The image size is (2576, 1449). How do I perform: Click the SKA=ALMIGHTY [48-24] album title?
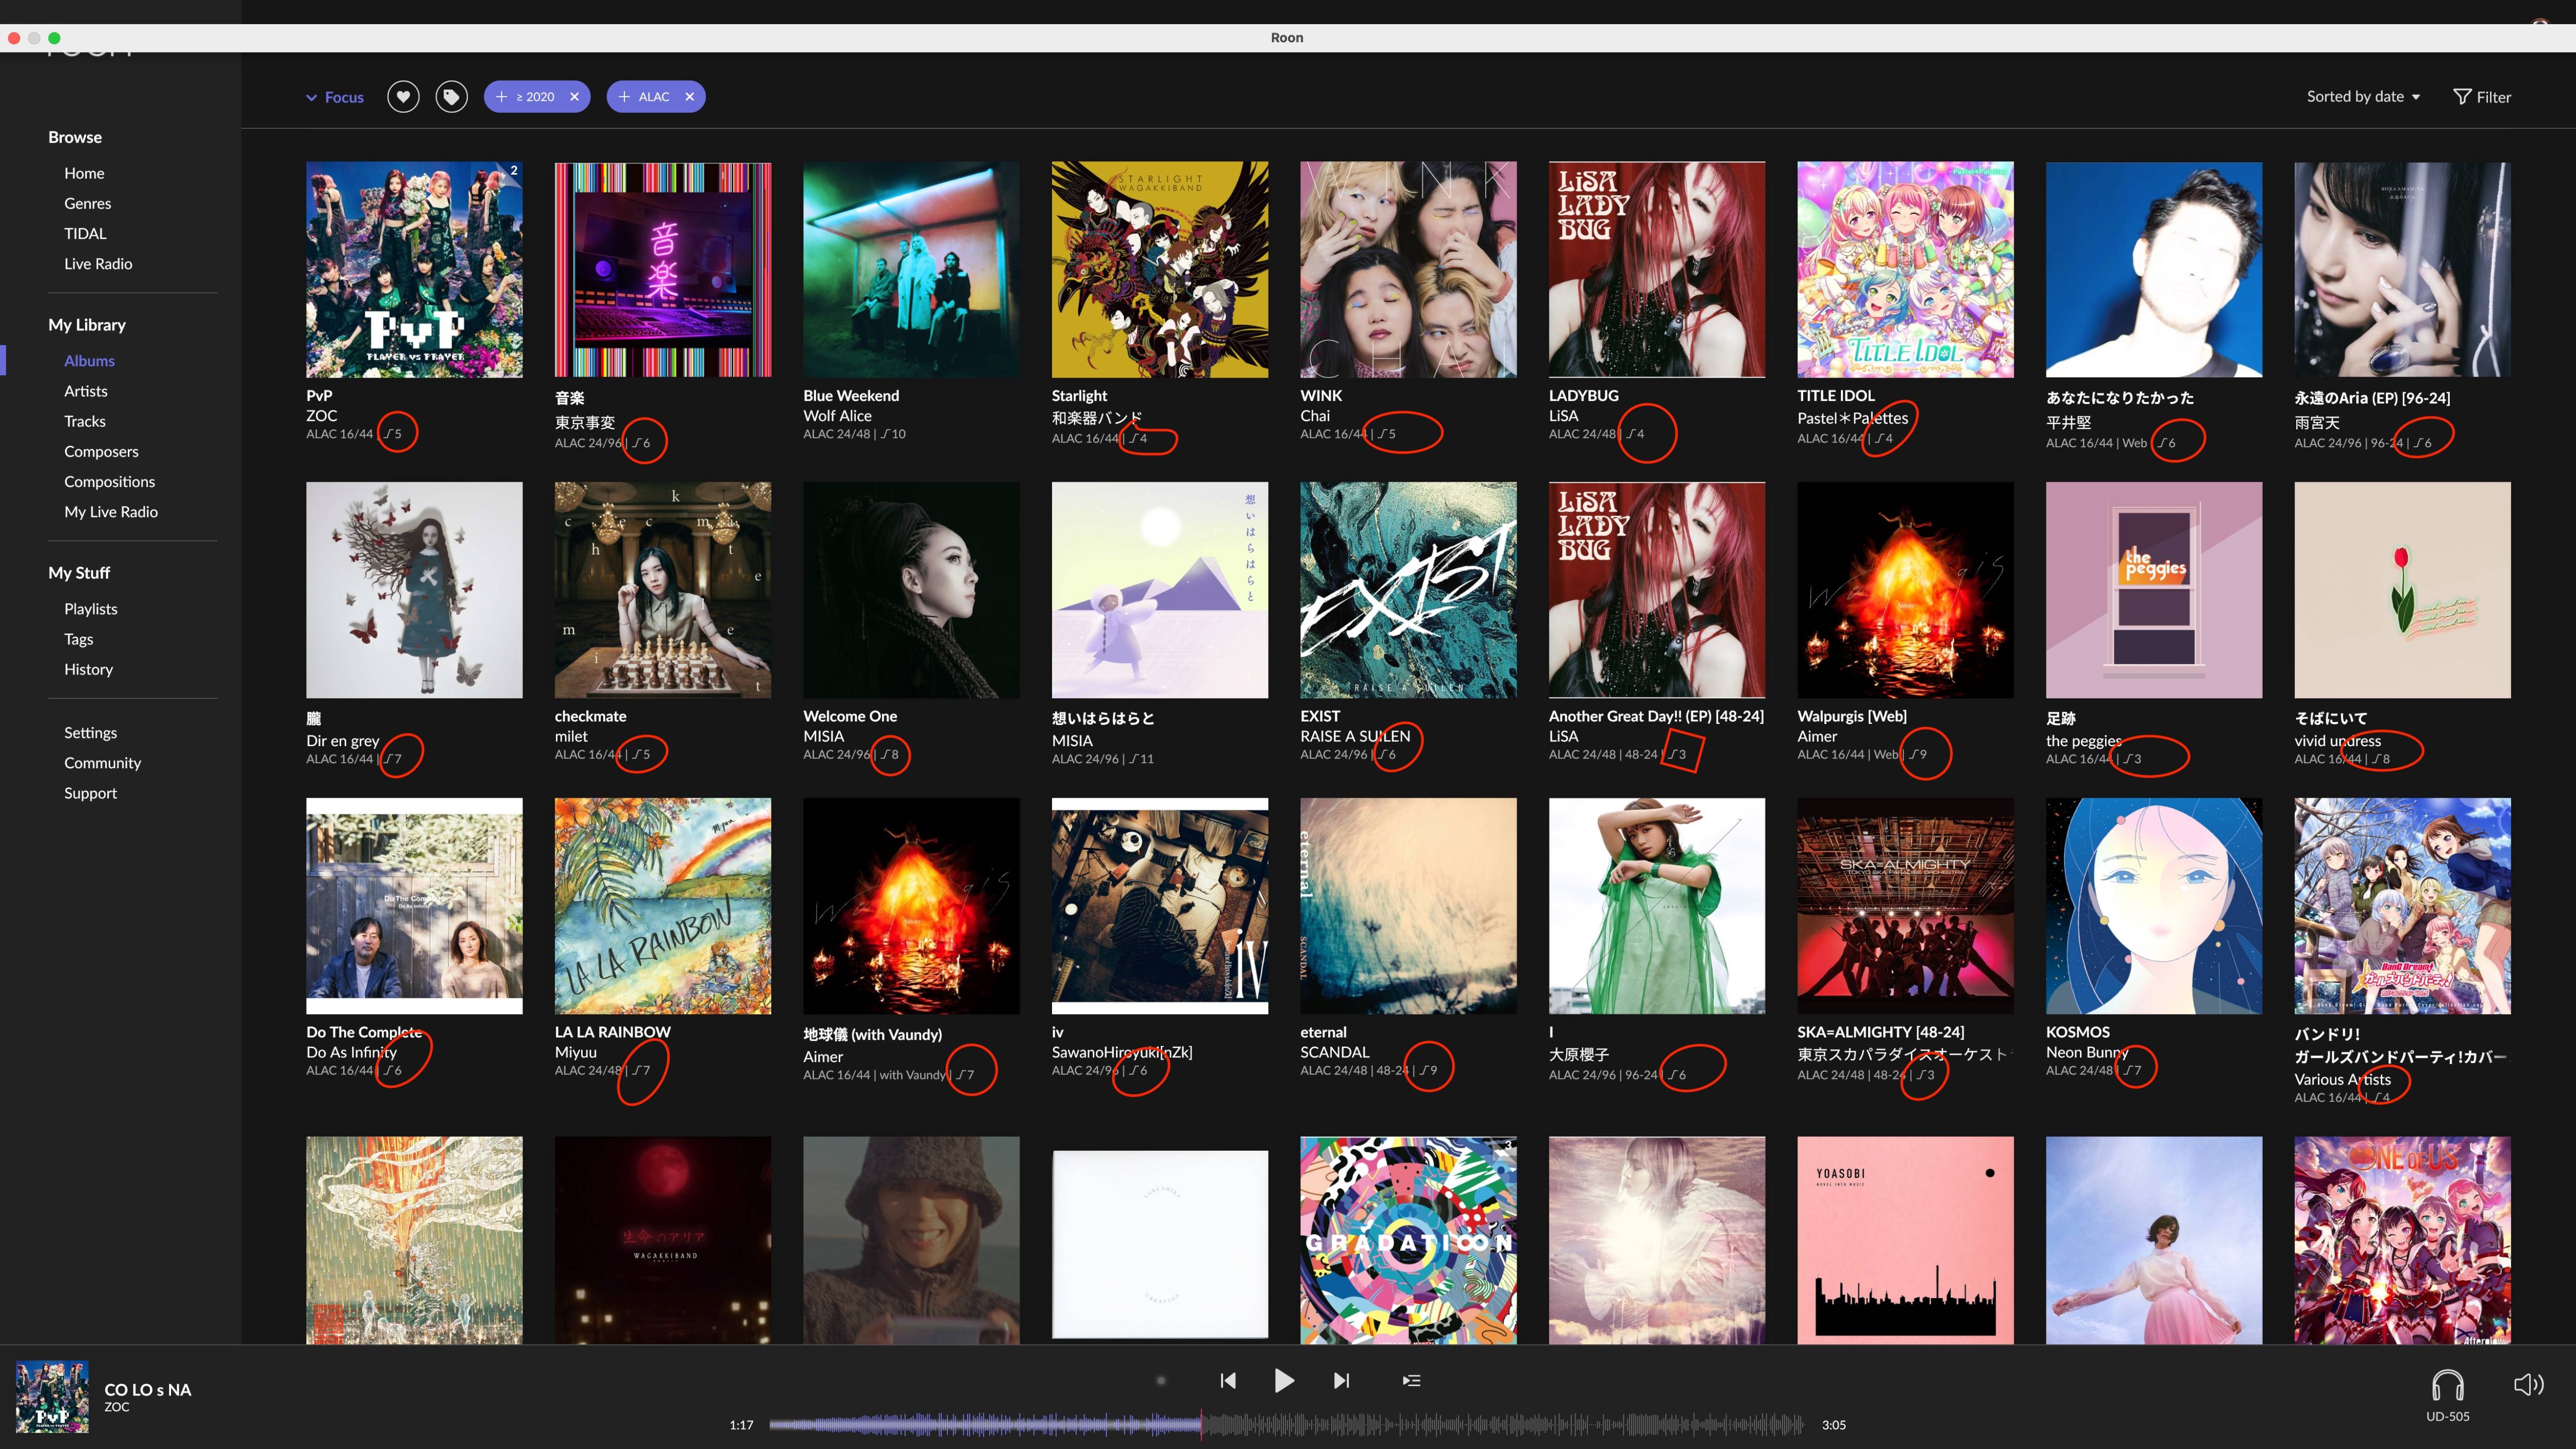point(1881,1032)
